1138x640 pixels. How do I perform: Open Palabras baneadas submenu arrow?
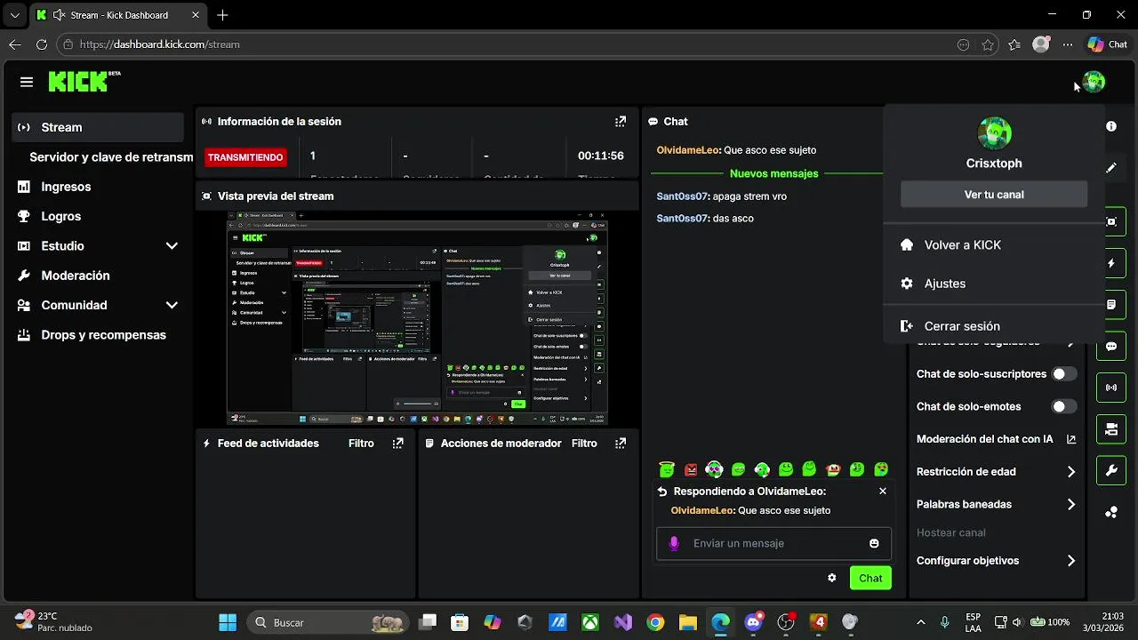click(x=1071, y=504)
